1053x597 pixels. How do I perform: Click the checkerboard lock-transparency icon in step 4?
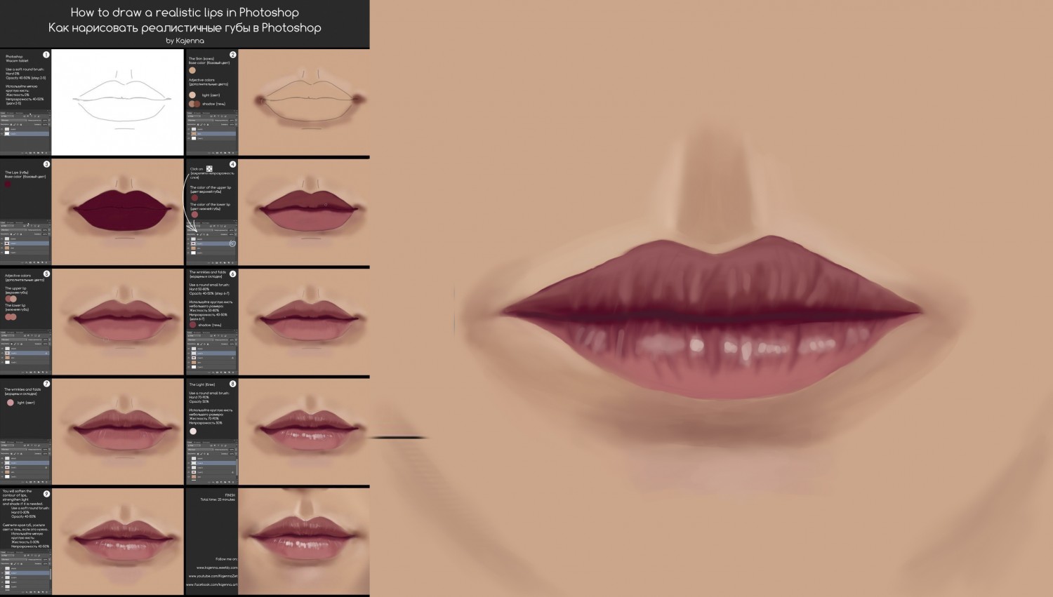(x=209, y=168)
